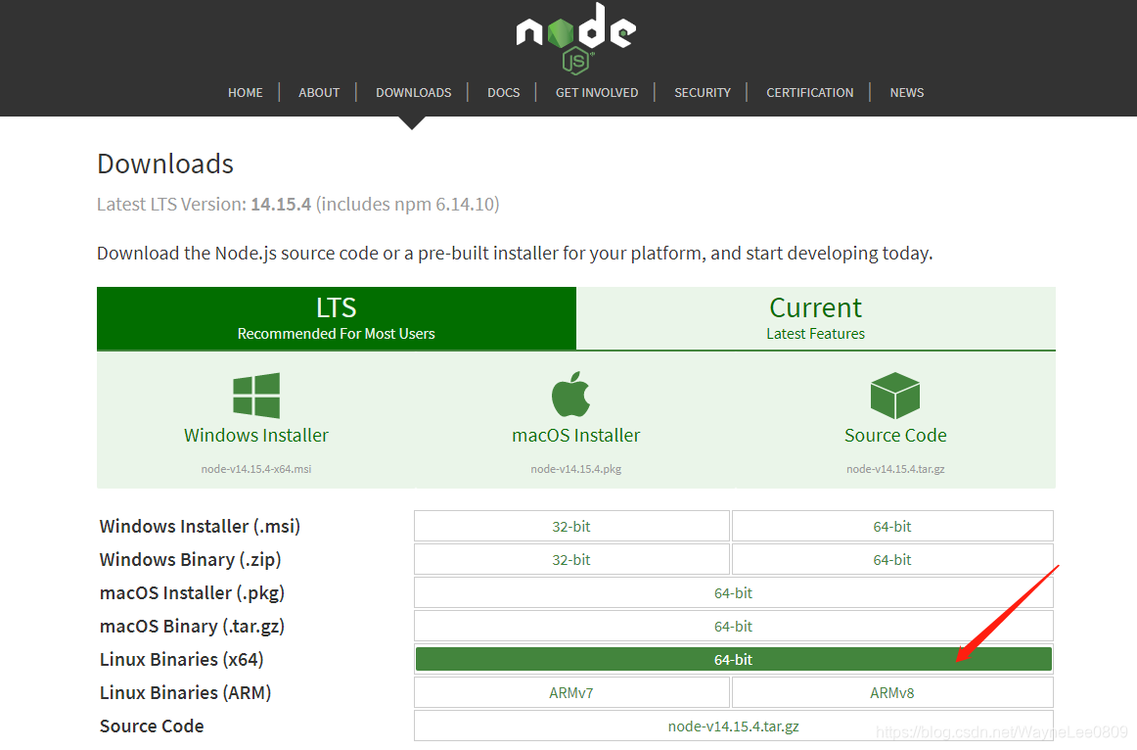Click the macOS Installer link
Viewport: 1137px width, 750px height.
(575, 435)
